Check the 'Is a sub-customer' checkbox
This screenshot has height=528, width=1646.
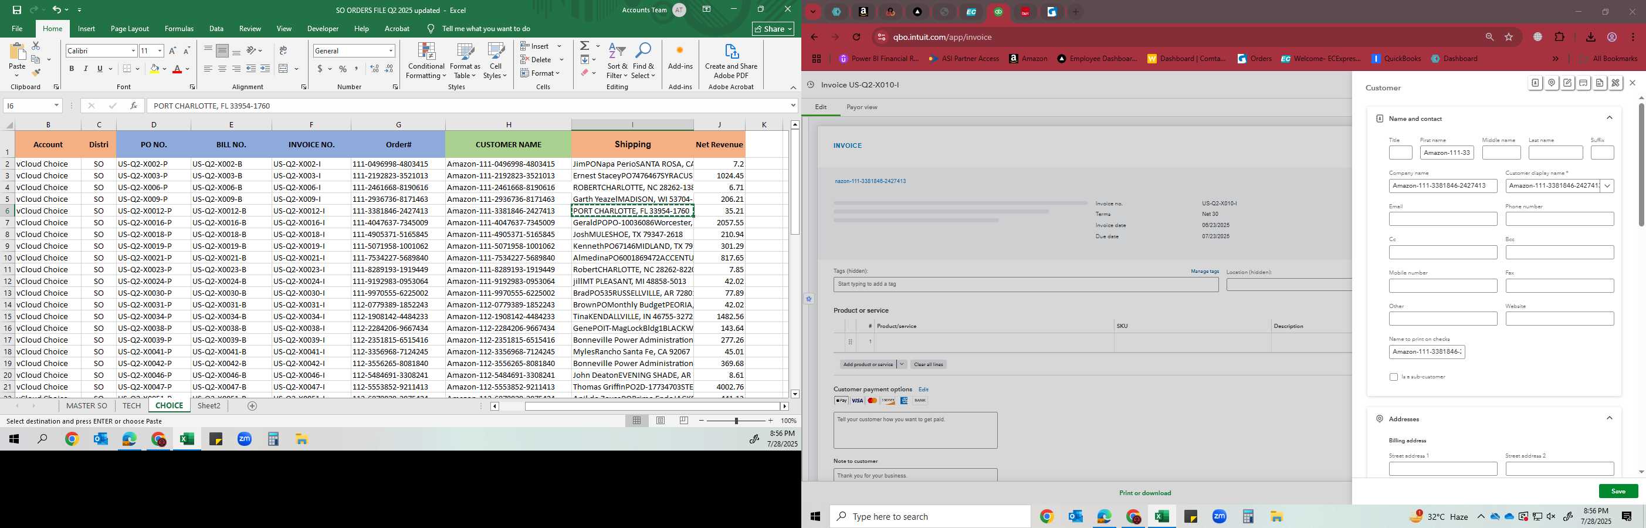coord(1394,377)
